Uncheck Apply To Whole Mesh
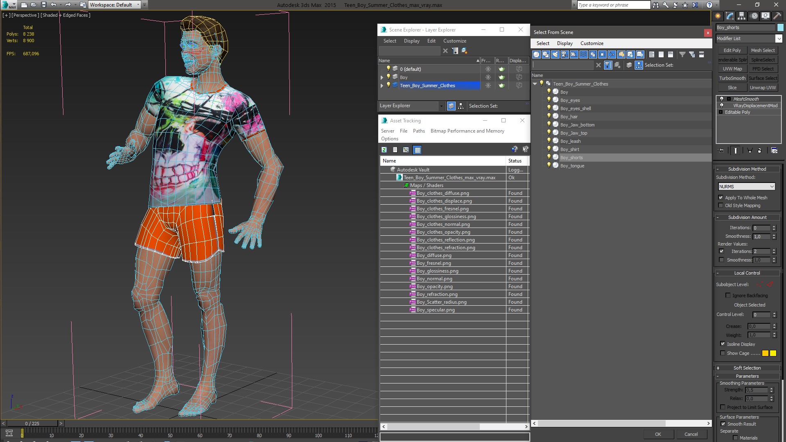 (721, 198)
